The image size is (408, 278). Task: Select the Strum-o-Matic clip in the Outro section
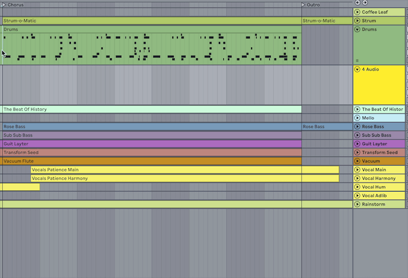click(326, 21)
